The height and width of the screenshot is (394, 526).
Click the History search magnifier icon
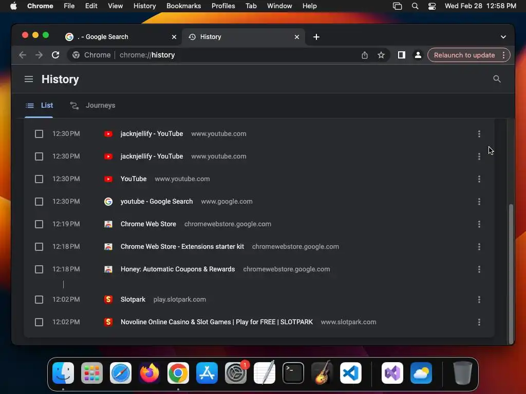(497, 79)
